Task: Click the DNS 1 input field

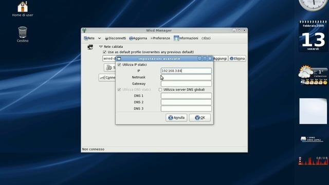Action: click(186, 96)
